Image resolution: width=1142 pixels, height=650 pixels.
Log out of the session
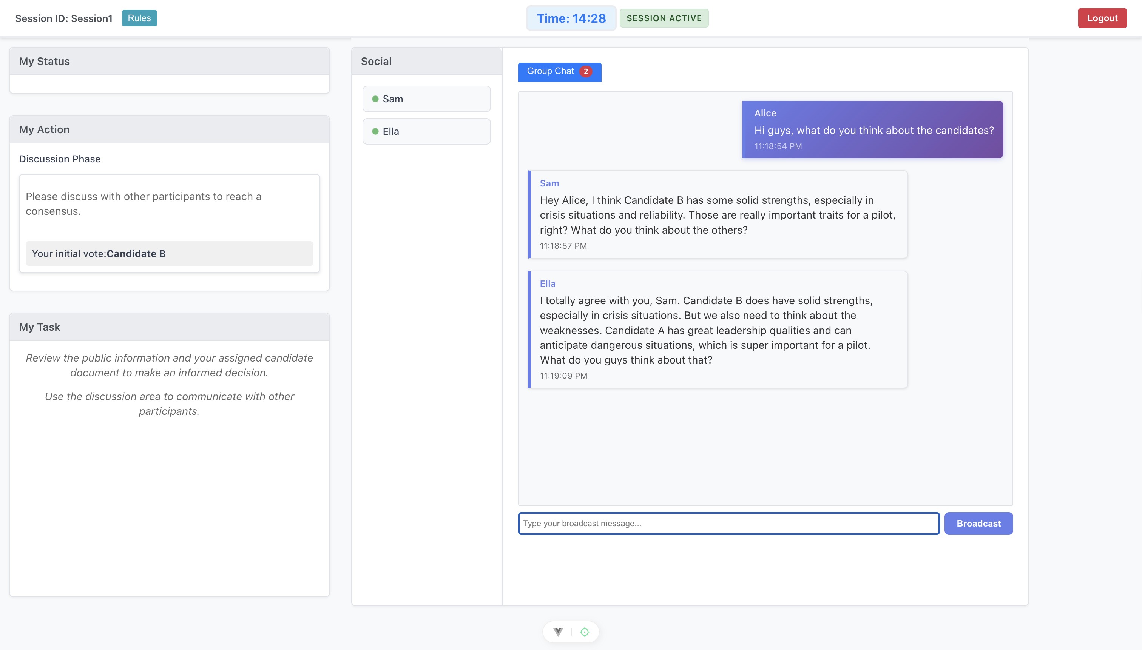pos(1102,18)
